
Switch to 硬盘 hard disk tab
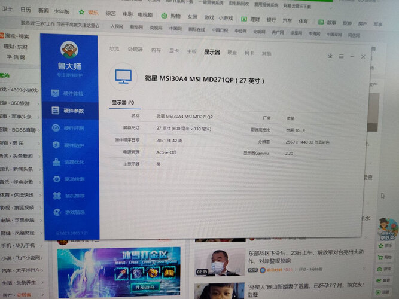(232, 53)
